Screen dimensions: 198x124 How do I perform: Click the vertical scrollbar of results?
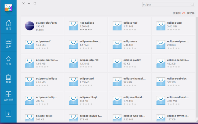(x=197, y=67)
